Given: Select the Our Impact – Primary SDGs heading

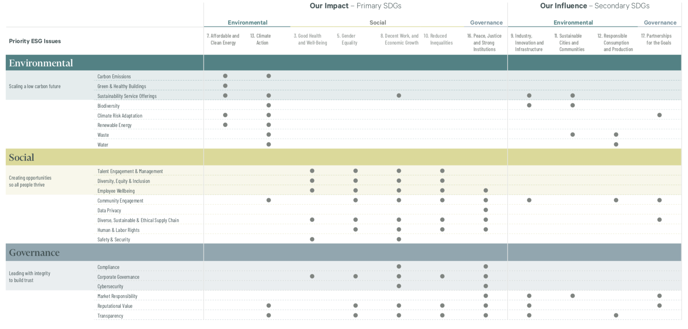Looking at the screenshot, I should point(355,6).
